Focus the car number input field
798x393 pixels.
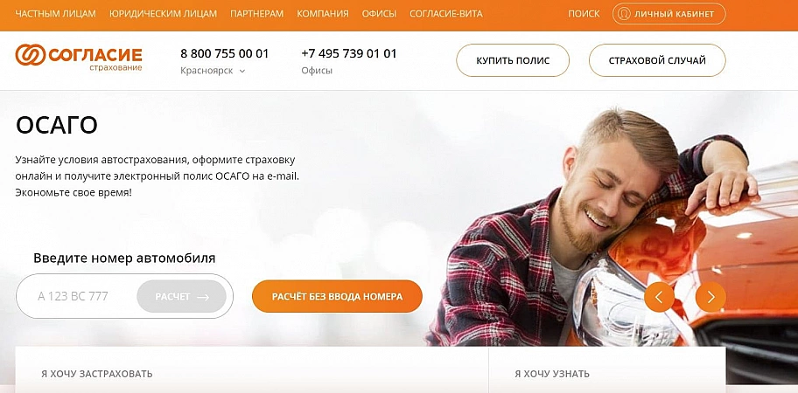click(x=76, y=296)
